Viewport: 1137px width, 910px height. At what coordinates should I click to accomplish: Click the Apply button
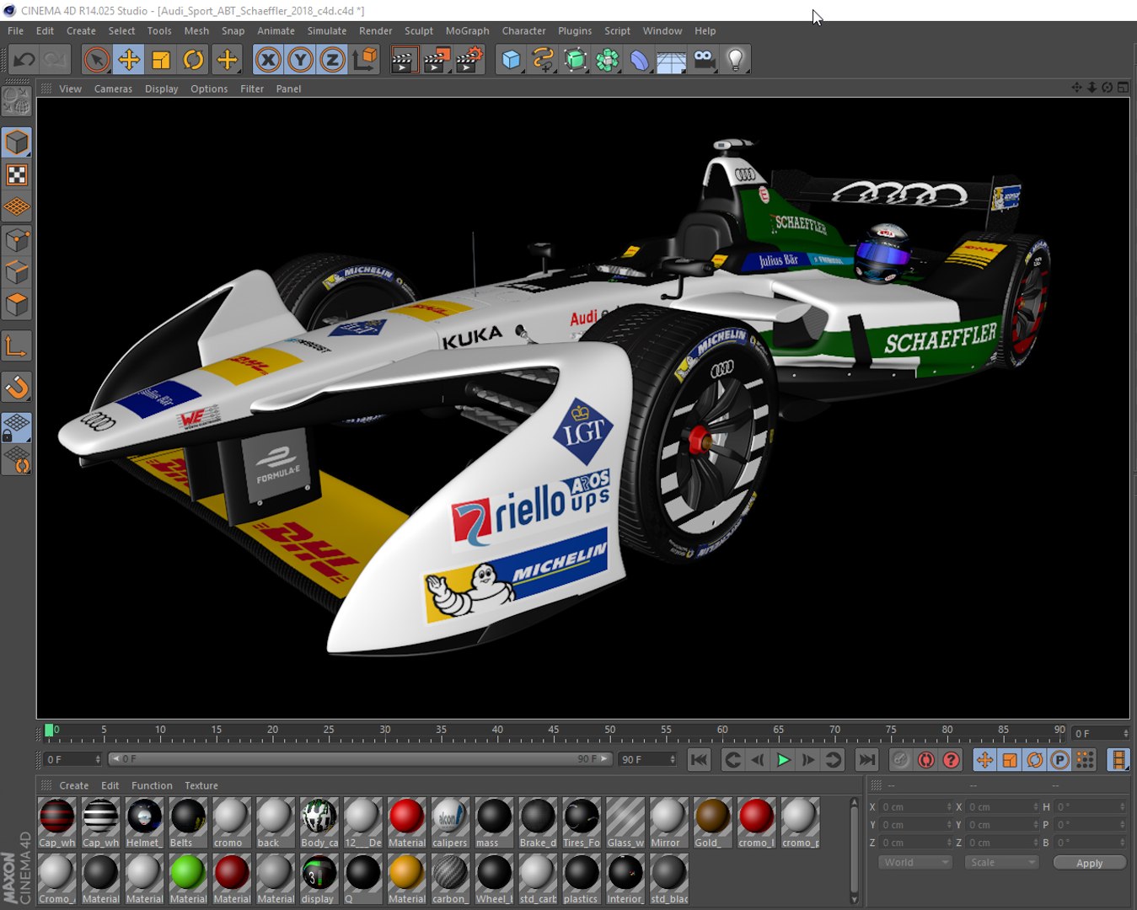click(1089, 863)
